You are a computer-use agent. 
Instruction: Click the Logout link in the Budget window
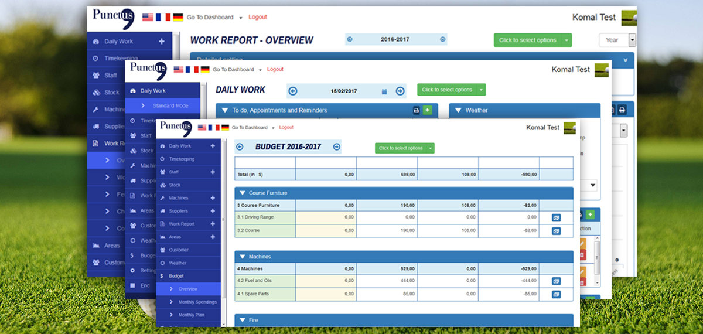(x=286, y=127)
